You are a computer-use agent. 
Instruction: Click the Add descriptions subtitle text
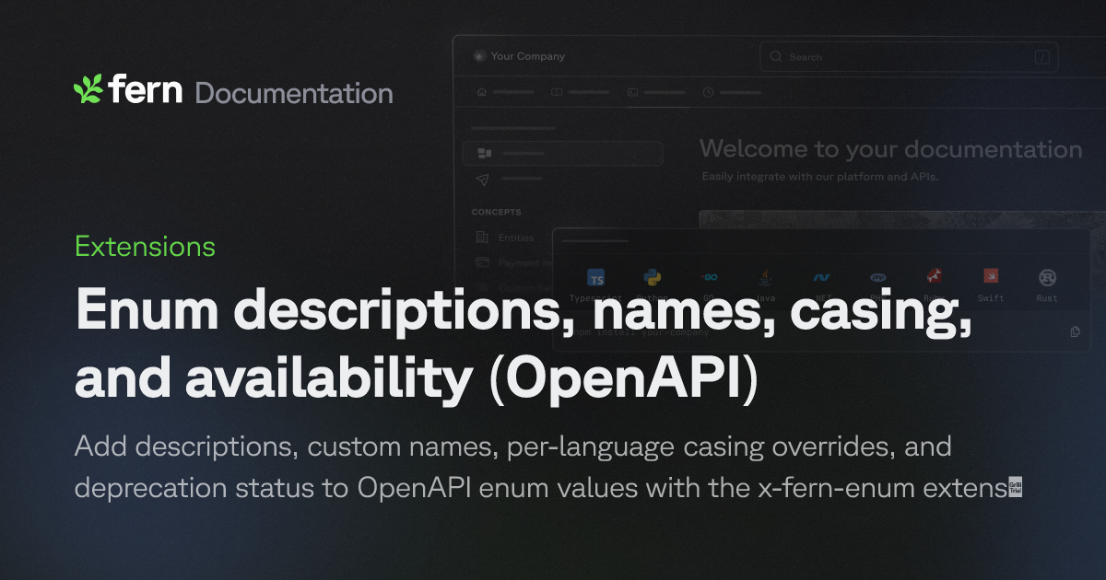pos(549,468)
